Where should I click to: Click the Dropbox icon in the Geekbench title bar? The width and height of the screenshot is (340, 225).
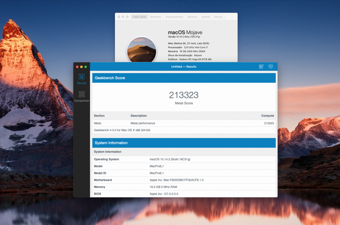(271, 67)
